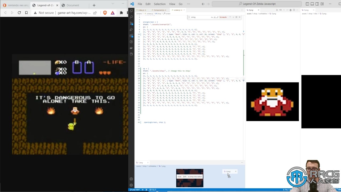Click the Legend-Of-Zelda-Javascript command center search
The height and width of the screenshot is (192, 341).
point(257,4)
